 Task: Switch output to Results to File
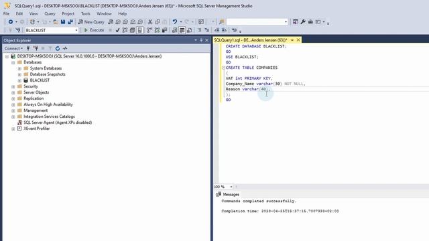189,30
